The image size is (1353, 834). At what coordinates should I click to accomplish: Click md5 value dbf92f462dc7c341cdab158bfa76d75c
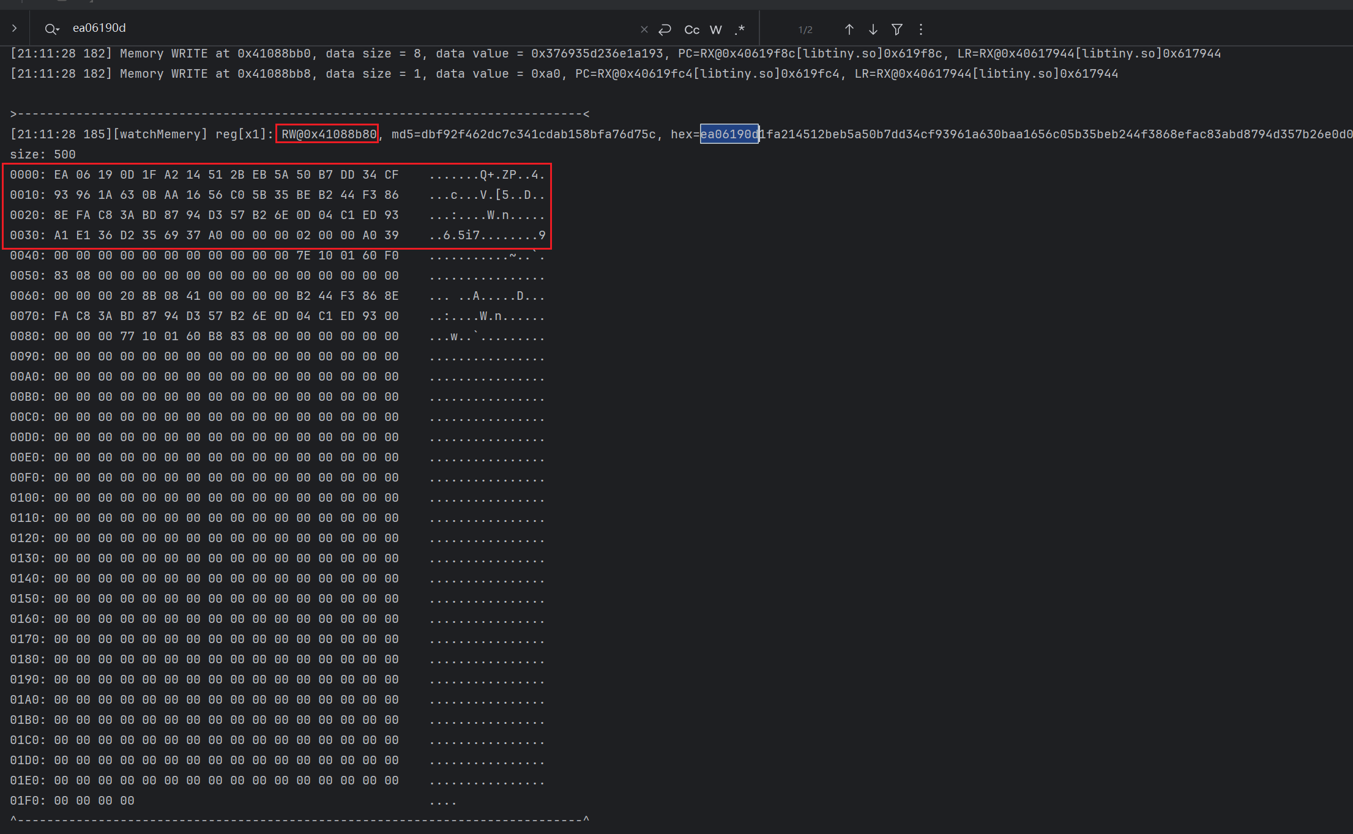[523, 134]
